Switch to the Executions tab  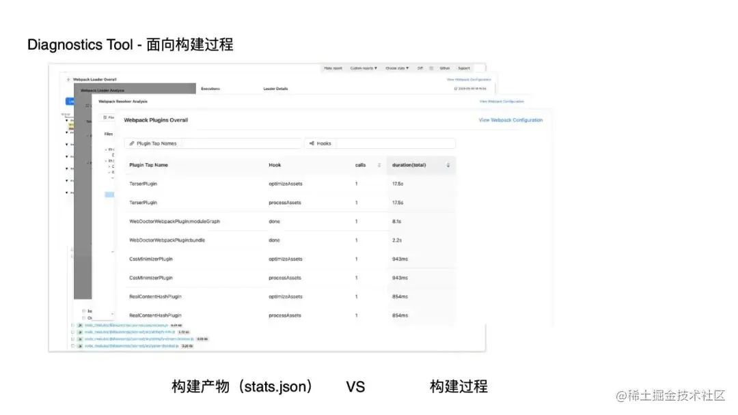[x=210, y=89]
